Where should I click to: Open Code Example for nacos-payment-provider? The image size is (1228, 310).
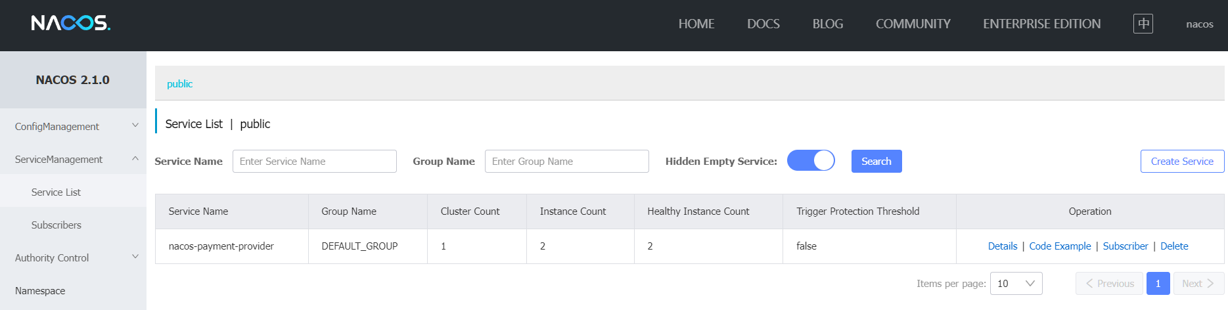[1060, 246]
